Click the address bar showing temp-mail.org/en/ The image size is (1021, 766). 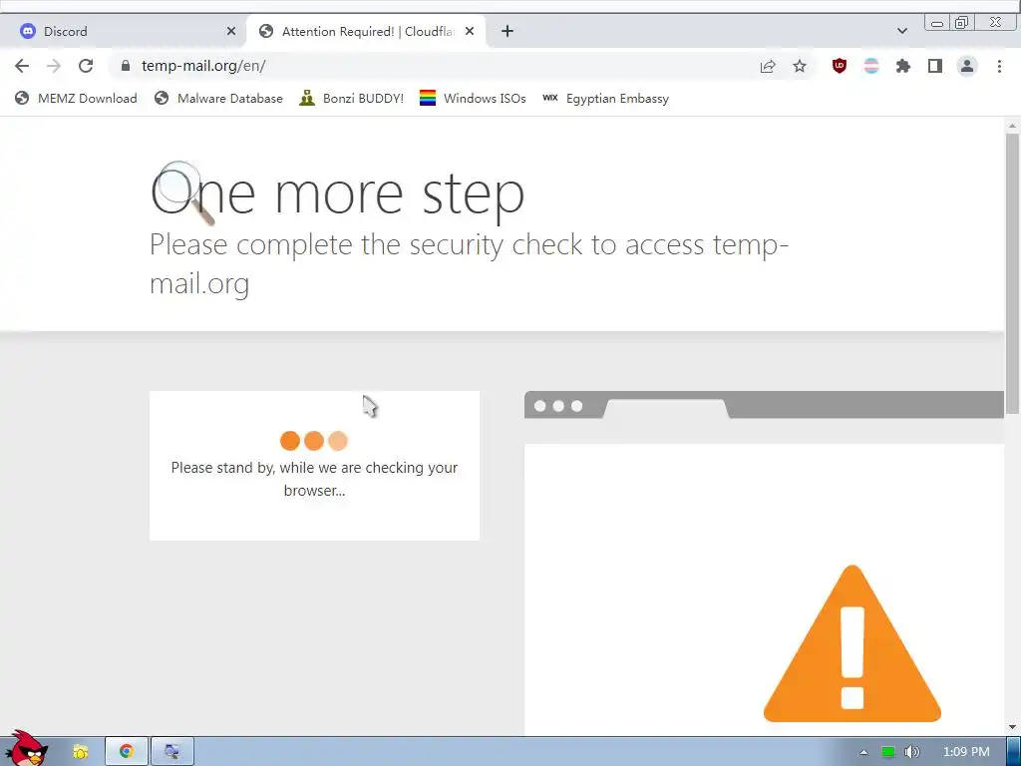(x=430, y=66)
